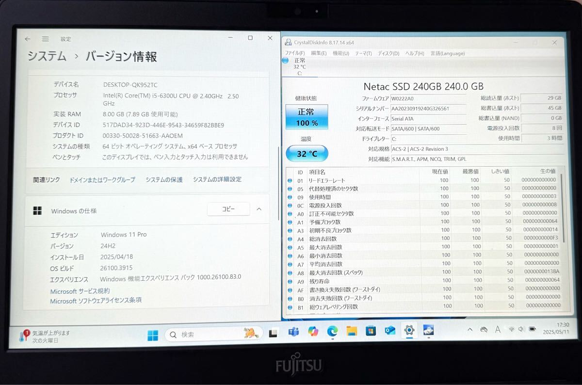Screen dimensions: 582x385
Task: Launch Microsoft Teams from the taskbar
Action: 293,333
